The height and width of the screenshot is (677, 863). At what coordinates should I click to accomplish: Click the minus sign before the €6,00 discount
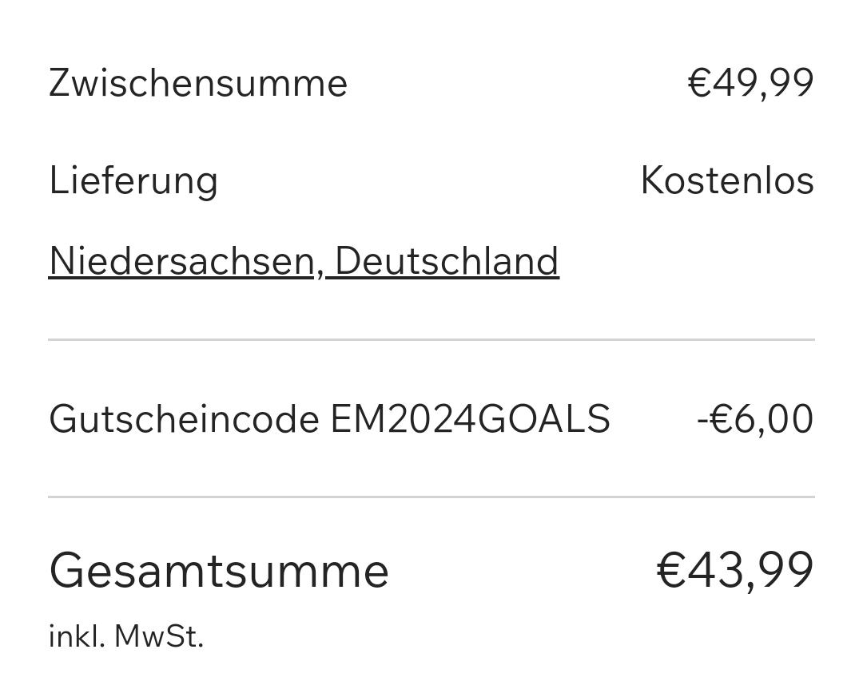[703, 422]
